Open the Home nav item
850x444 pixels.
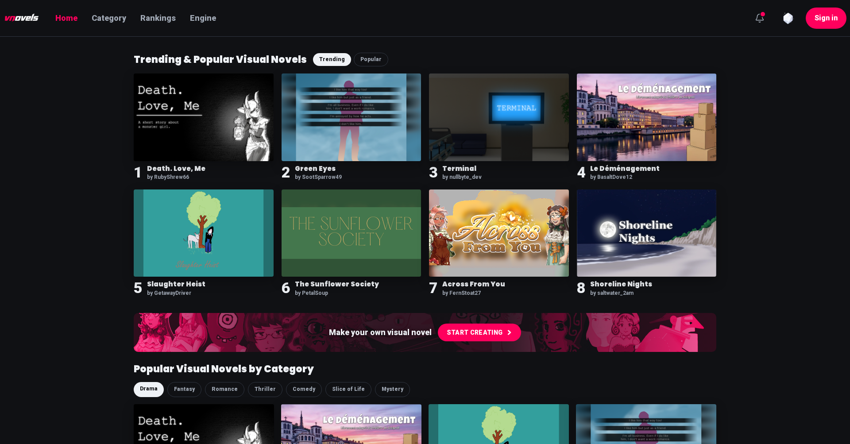tap(66, 18)
